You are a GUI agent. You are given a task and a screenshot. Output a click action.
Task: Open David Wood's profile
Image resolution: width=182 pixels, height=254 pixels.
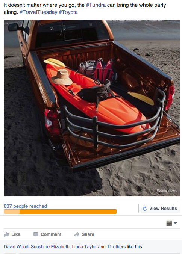coord(16,247)
